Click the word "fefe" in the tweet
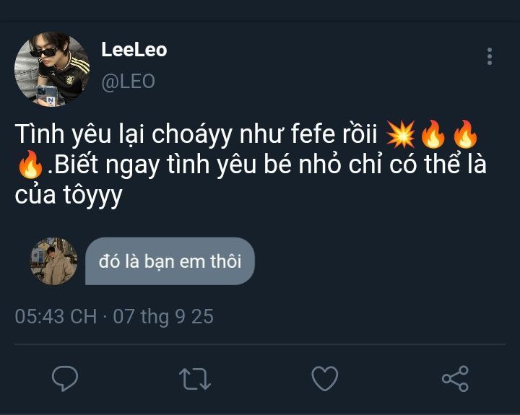Image resolution: width=520 pixels, height=415 pixels. pyautogui.click(x=313, y=135)
